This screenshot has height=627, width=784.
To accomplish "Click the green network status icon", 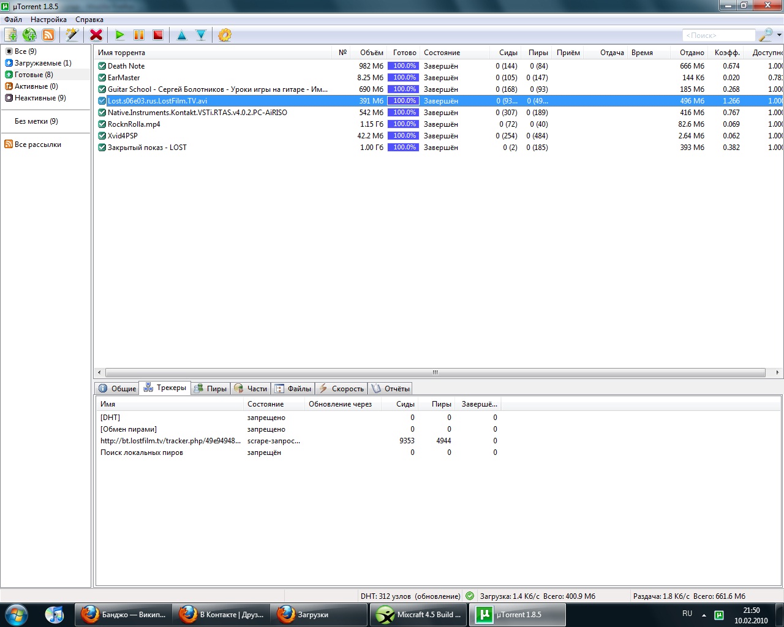I will [x=470, y=596].
